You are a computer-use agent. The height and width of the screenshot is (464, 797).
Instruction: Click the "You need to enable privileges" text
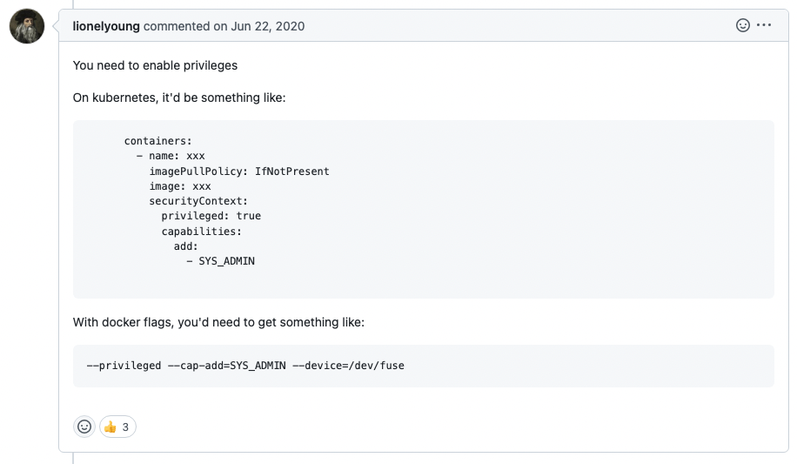pos(155,65)
